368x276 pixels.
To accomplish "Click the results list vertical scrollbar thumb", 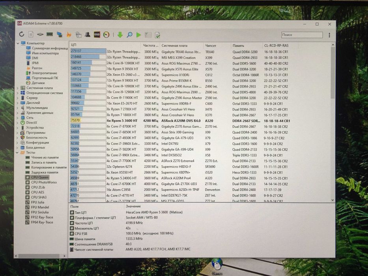I will (333, 73).
